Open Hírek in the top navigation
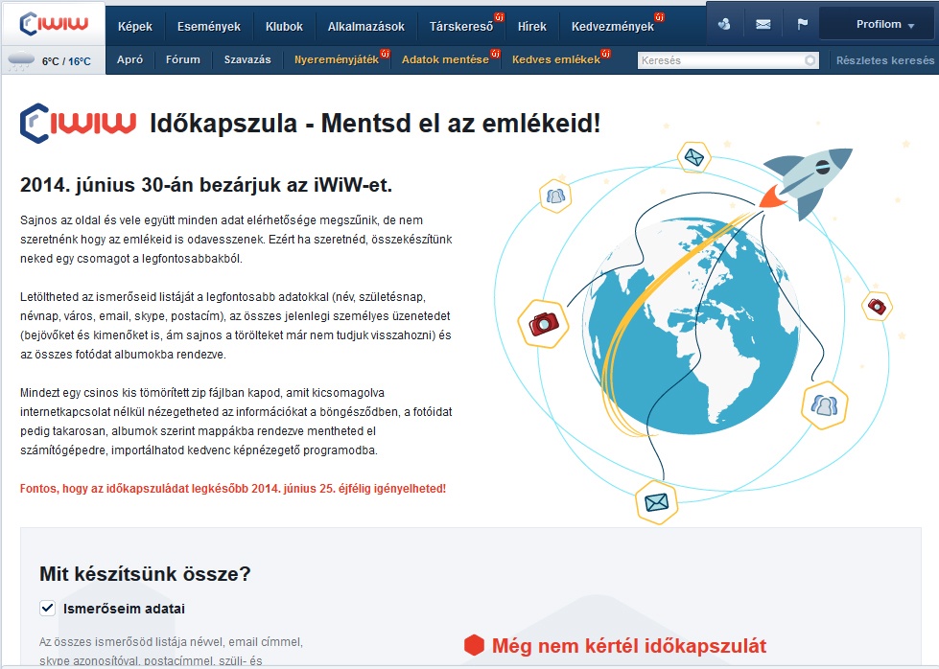Viewport: 939px width, 669px height. click(x=531, y=26)
